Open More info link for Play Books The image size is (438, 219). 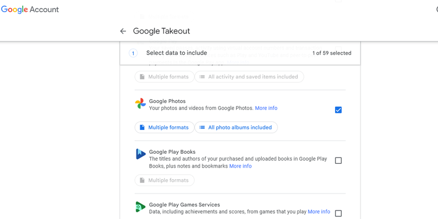pos(241,166)
